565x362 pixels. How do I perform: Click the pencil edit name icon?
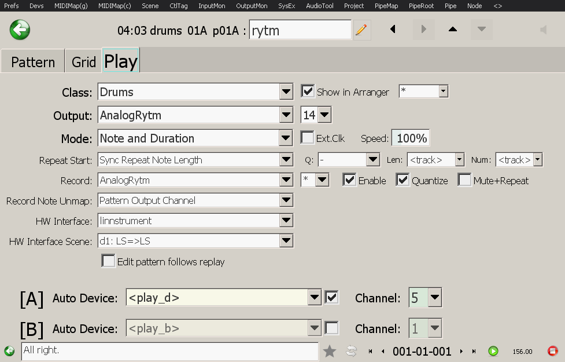[x=361, y=30]
